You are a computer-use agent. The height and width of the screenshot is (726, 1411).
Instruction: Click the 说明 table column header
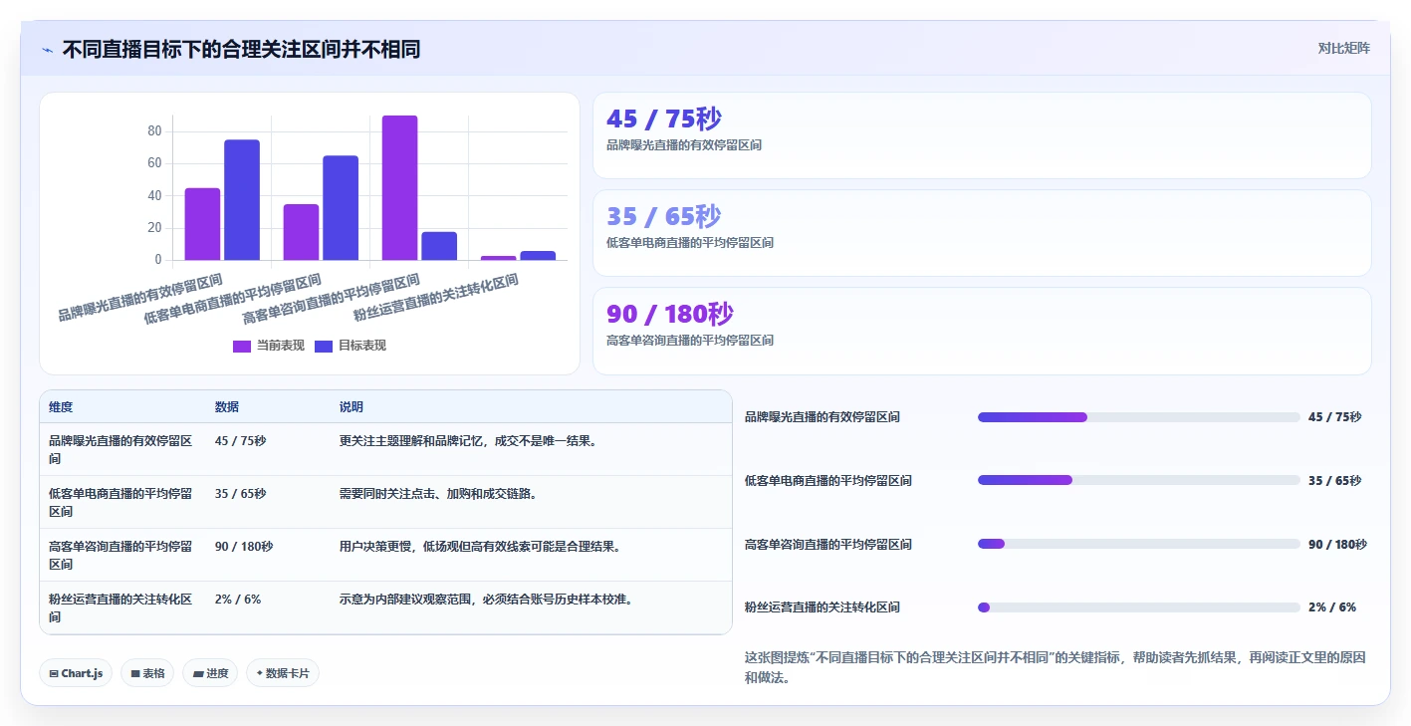tap(352, 407)
